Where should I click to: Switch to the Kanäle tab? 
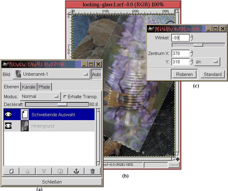tap(29, 87)
